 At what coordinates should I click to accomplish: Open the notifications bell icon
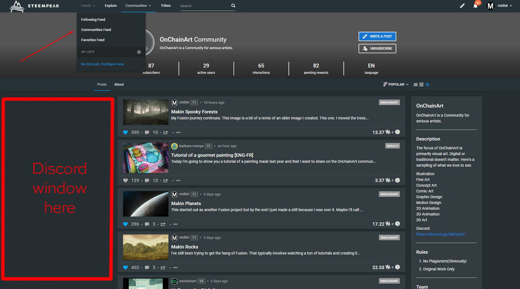475,6
